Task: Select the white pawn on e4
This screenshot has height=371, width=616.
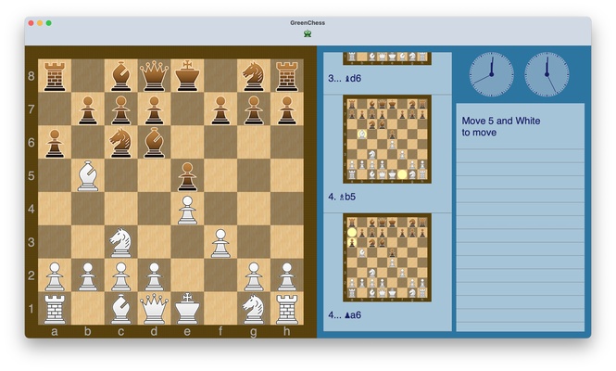Action: (x=187, y=211)
